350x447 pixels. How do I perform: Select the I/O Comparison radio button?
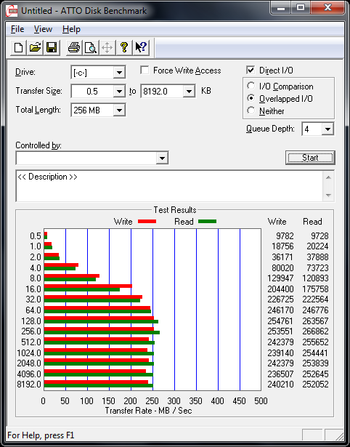point(251,86)
